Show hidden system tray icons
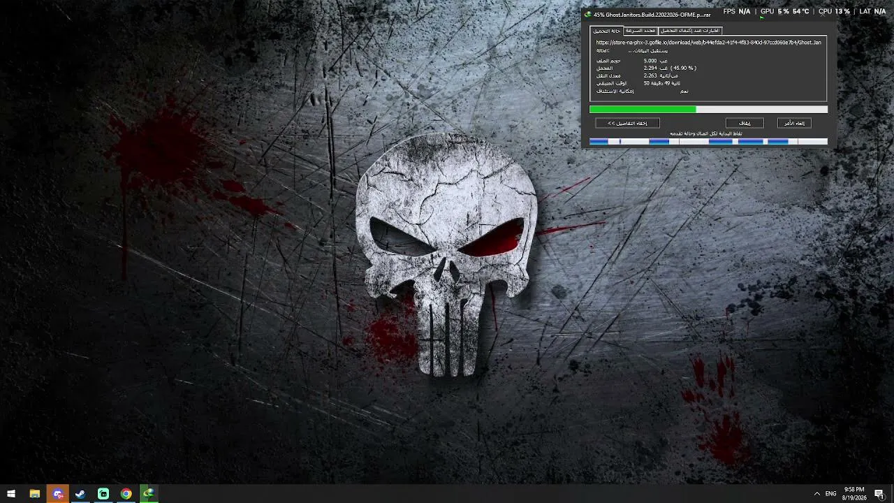894x503 pixels. tap(816, 494)
